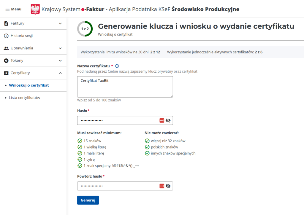This screenshot has width=304, height=215.
Task: Click the info icon beside Nazwa certyfikatu
Action: click(x=117, y=66)
